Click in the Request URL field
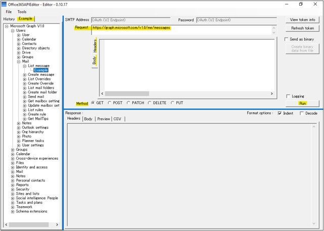Screen dimensions: 324x231 (x=183, y=30)
